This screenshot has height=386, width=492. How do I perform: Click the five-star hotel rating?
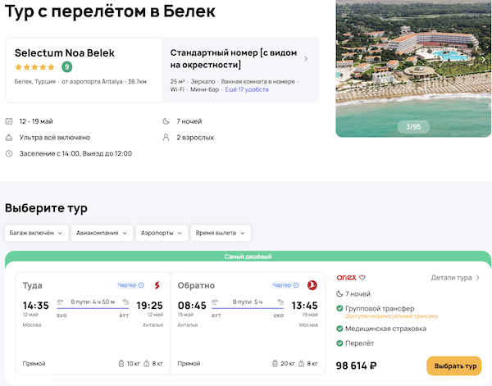(36, 67)
